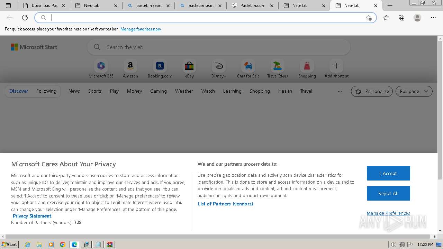Open the Disney+ shortcut
443x249 pixels.
tap(219, 69)
